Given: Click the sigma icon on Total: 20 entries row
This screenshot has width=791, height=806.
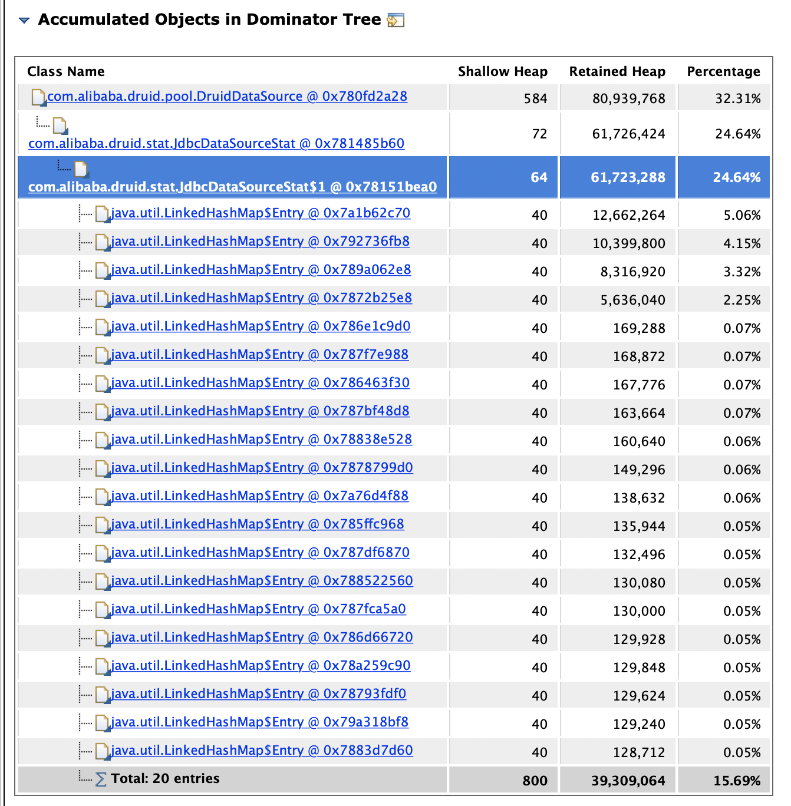Looking at the screenshot, I should (x=101, y=779).
